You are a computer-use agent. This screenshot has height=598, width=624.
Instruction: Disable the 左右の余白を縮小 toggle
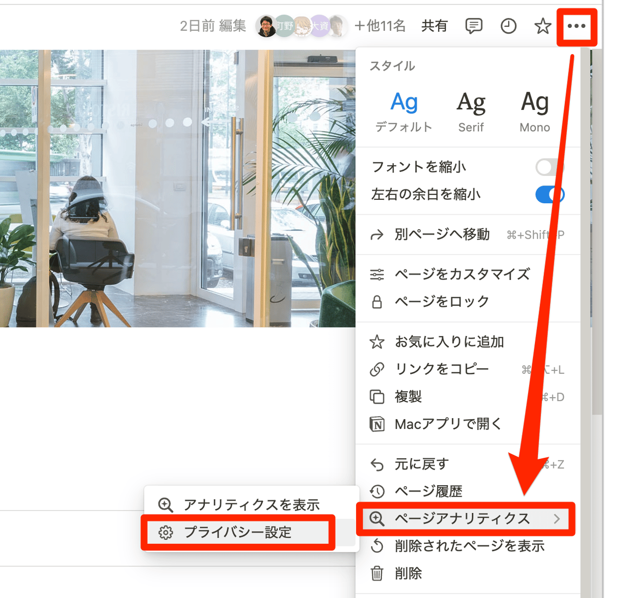tap(549, 195)
